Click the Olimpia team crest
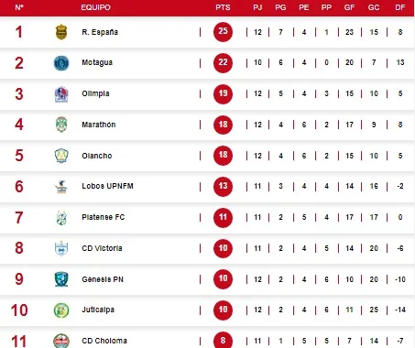415x348 pixels. pos(61,94)
